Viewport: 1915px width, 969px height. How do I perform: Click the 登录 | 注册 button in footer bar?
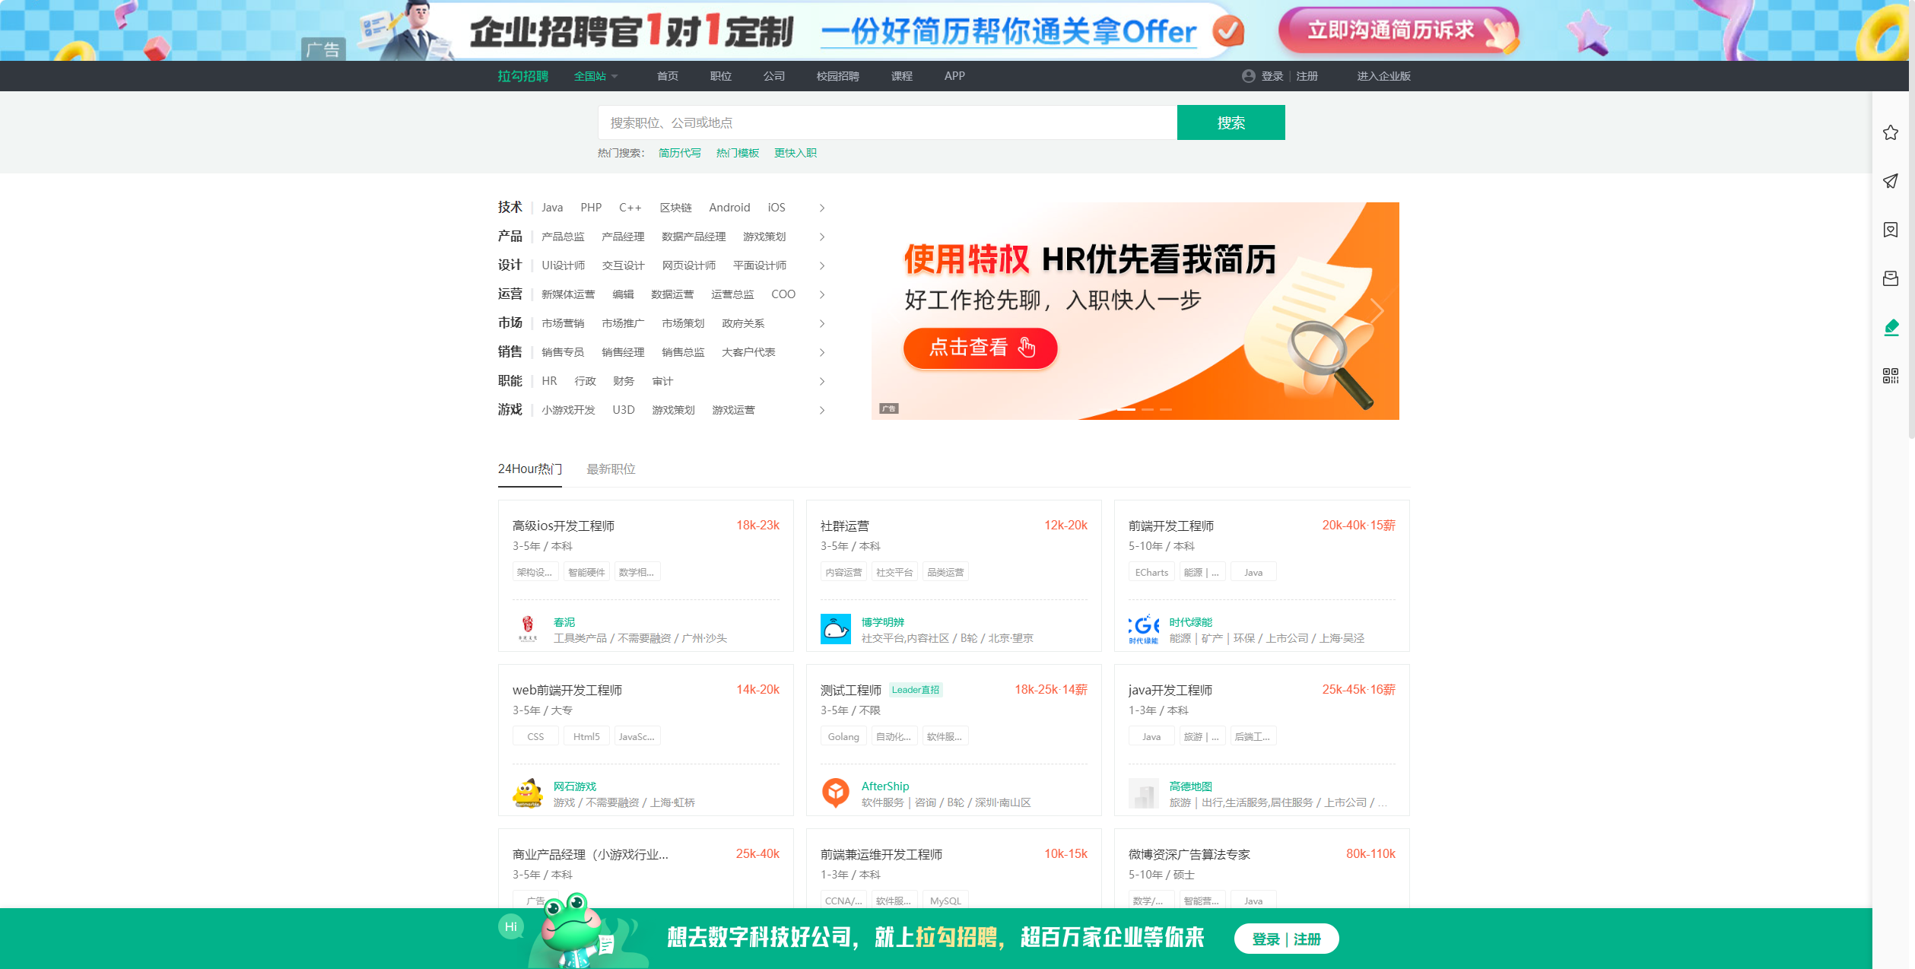1285,939
